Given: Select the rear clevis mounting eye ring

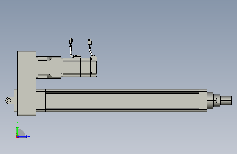Looking at the screenshot, I should tap(9, 101).
